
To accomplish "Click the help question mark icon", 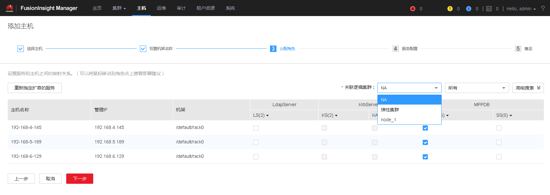I will 543,8.
